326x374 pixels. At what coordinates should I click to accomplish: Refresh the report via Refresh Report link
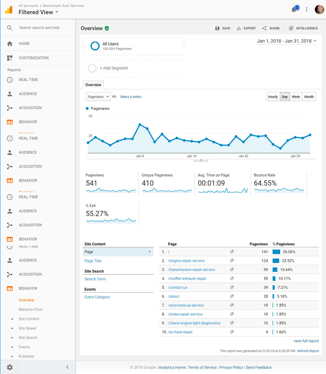308,351
